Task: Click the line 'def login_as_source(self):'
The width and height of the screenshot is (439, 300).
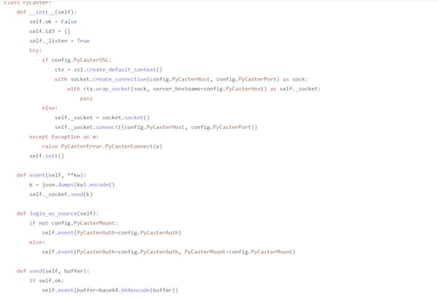Action: (57, 214)
